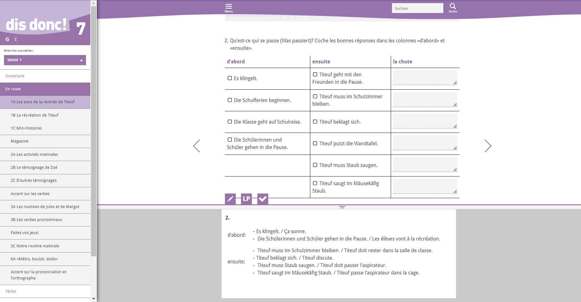
Task: Check the 'Es klingelt.' checkbox
Action: pos(230,78)
